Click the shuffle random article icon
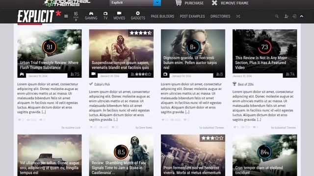Image resolution: width=314 pixels, height=176 pixels. (238, 16)
